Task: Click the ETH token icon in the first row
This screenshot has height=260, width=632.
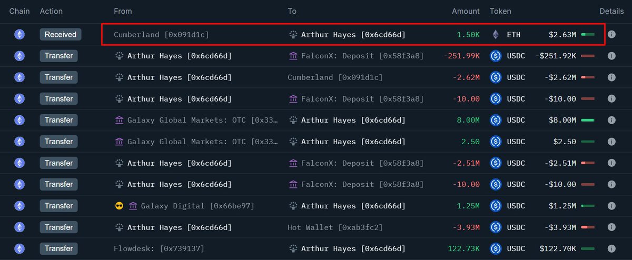Action: tap(496, 34)
